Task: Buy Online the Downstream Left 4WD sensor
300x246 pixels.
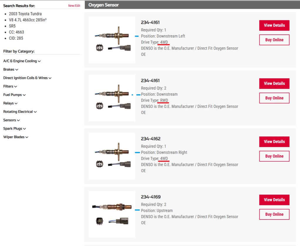Action: [x=274, y=40]
